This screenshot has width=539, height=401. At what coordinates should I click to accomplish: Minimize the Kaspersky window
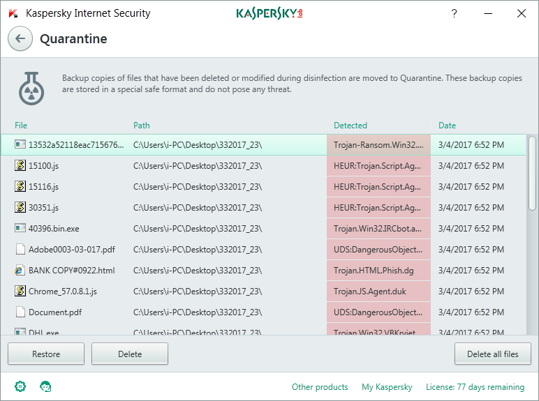point(488,14)
